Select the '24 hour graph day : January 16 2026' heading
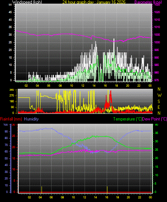The height and width of the screenshot is (202, 167). (94, 2)
